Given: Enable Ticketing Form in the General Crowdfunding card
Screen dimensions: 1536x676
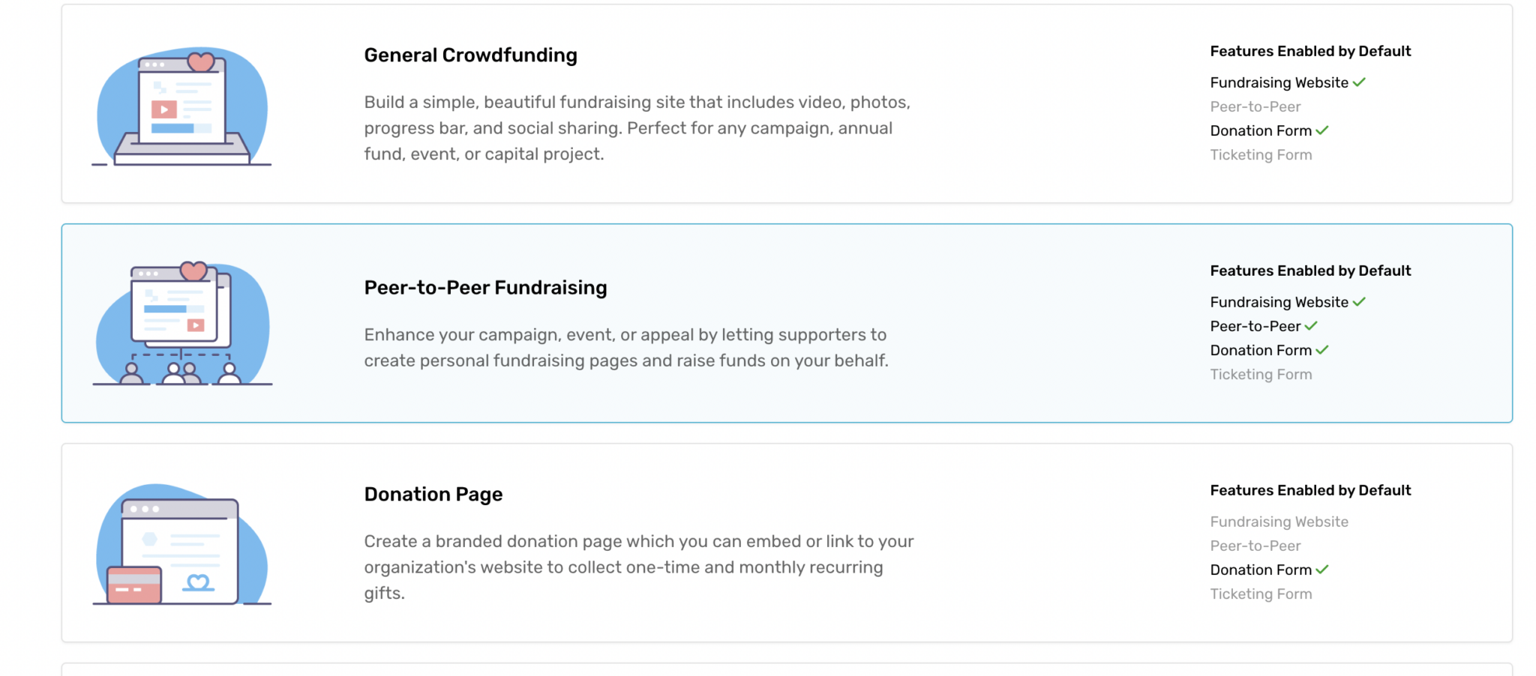Looking at the screenshot, I should point(1261,154).
